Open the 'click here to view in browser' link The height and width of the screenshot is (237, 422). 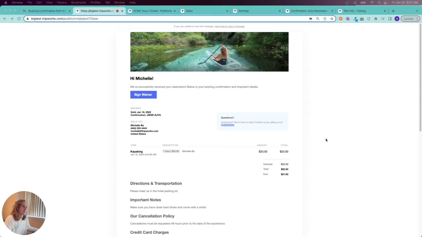tap(229, 26)
